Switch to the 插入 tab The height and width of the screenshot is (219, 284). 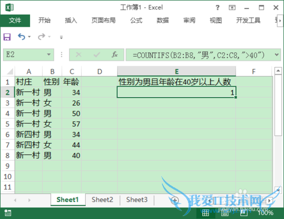point(71,20)
